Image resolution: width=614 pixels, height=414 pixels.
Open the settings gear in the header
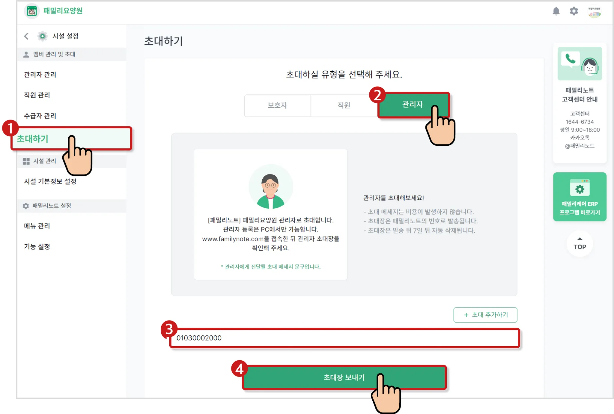[574, 11]
